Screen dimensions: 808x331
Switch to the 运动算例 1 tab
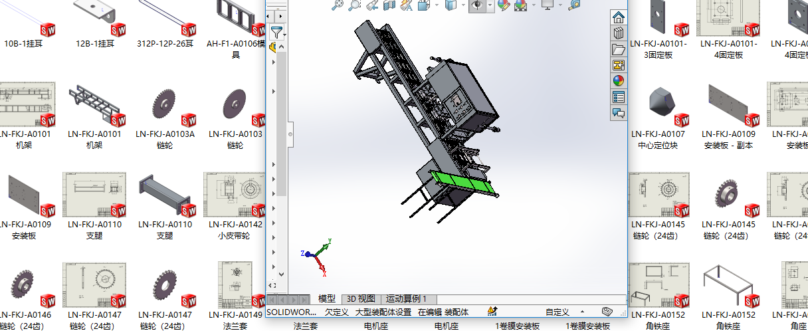pos(406,299)
